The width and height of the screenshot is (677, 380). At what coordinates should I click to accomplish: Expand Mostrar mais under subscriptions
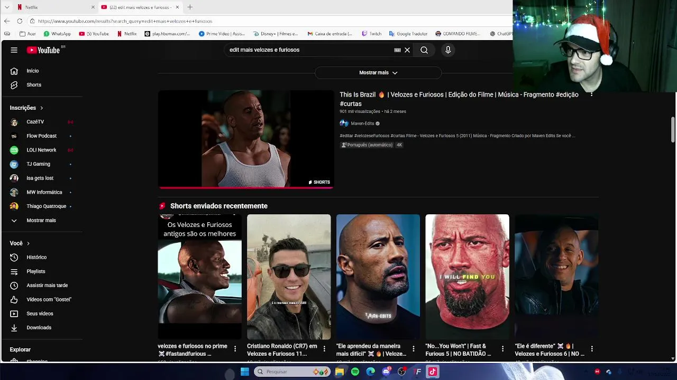click(42, 221)
